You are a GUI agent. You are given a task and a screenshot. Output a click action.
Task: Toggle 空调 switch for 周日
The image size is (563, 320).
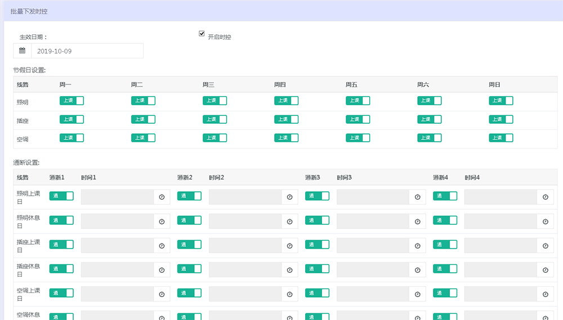point(501,138)
